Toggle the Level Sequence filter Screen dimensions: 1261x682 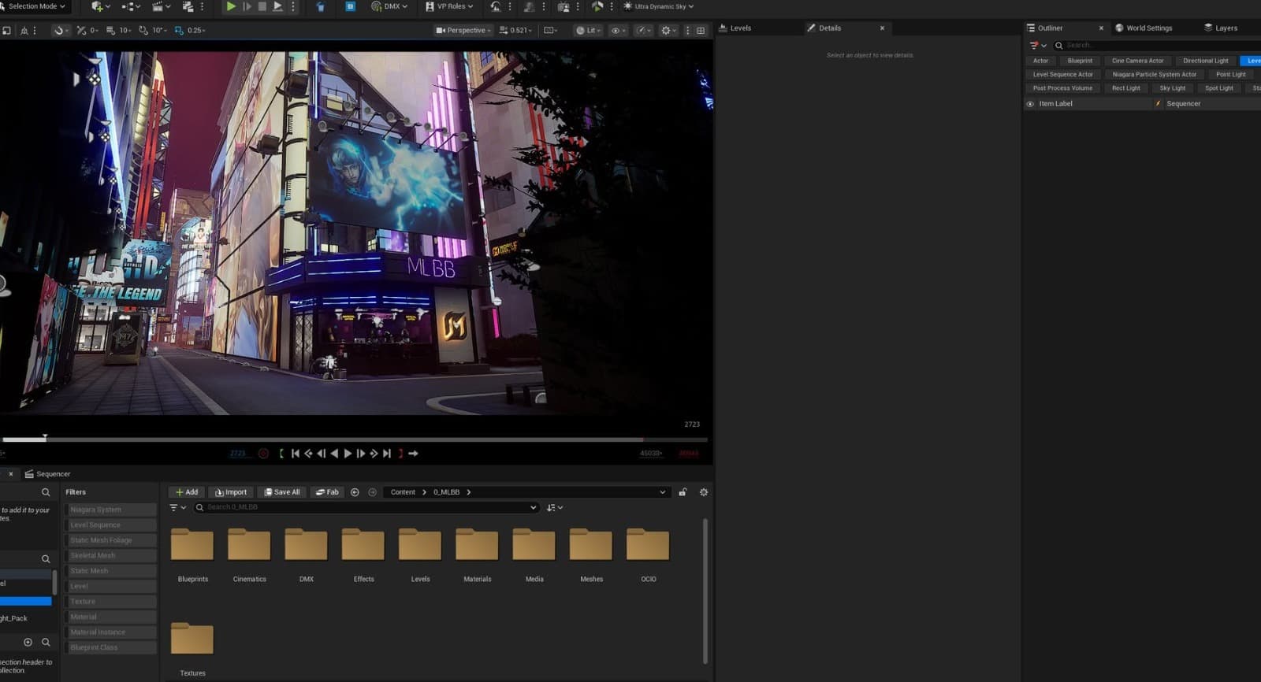pyautogui.click(x=110, y=525)
